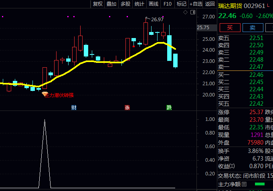
Task: Select the 卖一 price 22.47
Action: [x=256, y=67]
